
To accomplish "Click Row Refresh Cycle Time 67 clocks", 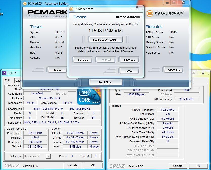I will pos(168,137).
